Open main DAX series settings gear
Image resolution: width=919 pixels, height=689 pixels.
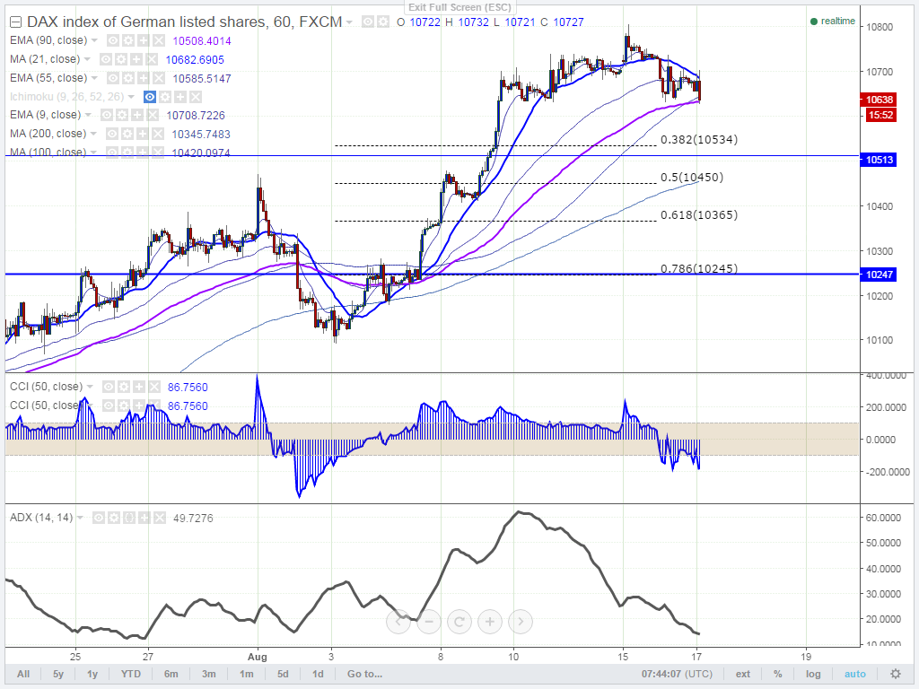click(382, 22)
